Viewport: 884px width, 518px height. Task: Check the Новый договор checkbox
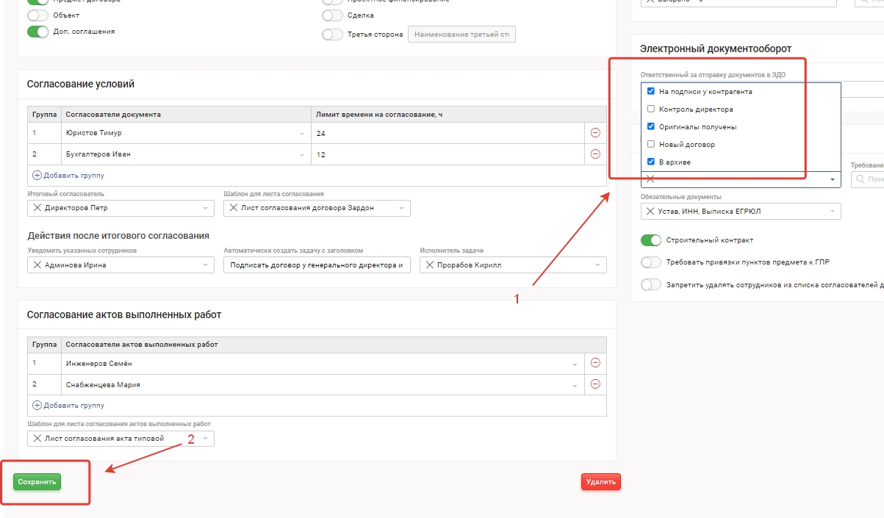[x=651, y=145]
